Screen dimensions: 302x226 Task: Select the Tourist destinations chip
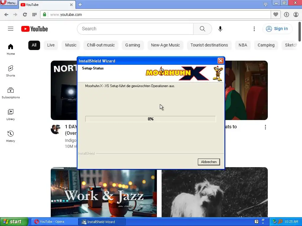click(x=209, y=45)
